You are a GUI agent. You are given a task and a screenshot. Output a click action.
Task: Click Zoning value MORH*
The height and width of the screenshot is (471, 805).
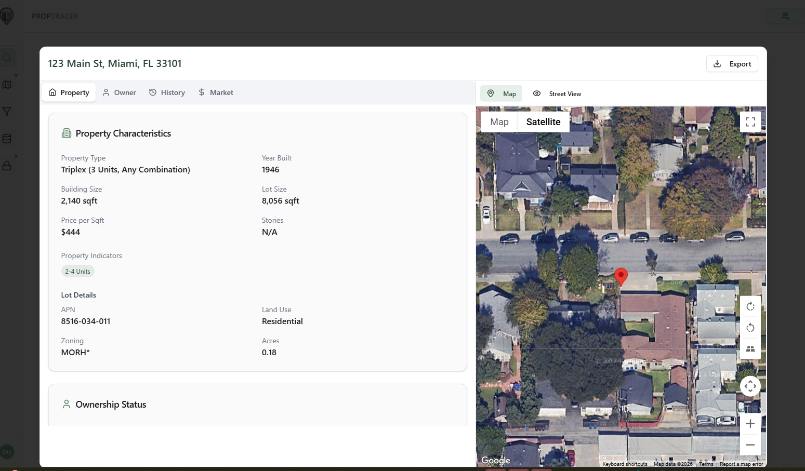[x=75, y=353]
